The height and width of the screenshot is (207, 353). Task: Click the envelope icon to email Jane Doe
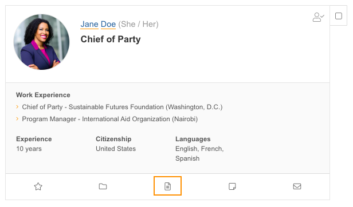[297, 186]
